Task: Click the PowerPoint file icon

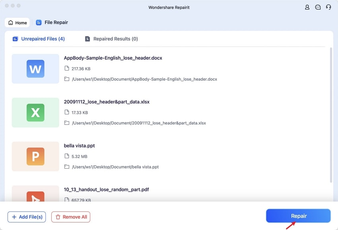Action: [x=35, y=157]
